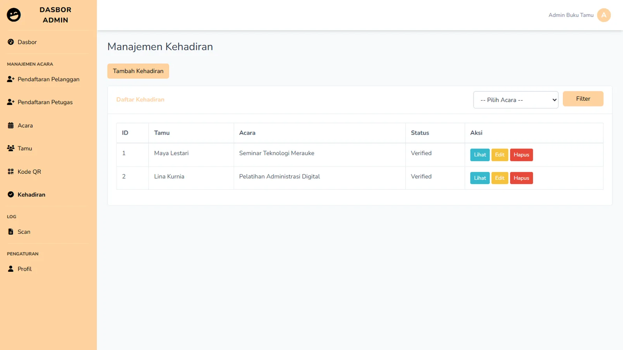Image resolution: width=623 pixels, height=350 pixels.
Task: Go to Pendaftaran Pelanggan page
Action: (48, 79)
